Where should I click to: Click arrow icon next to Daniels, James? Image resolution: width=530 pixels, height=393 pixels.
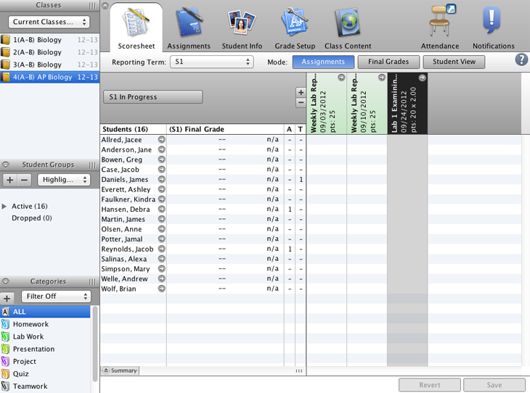[x=162, y=180]
